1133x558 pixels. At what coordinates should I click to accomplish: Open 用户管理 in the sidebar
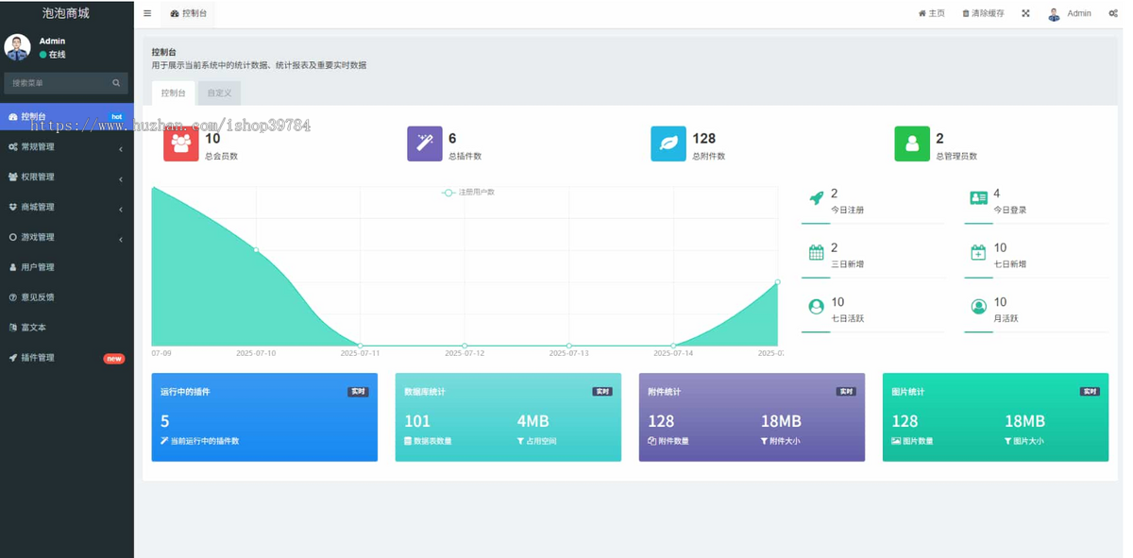[66, 267]
